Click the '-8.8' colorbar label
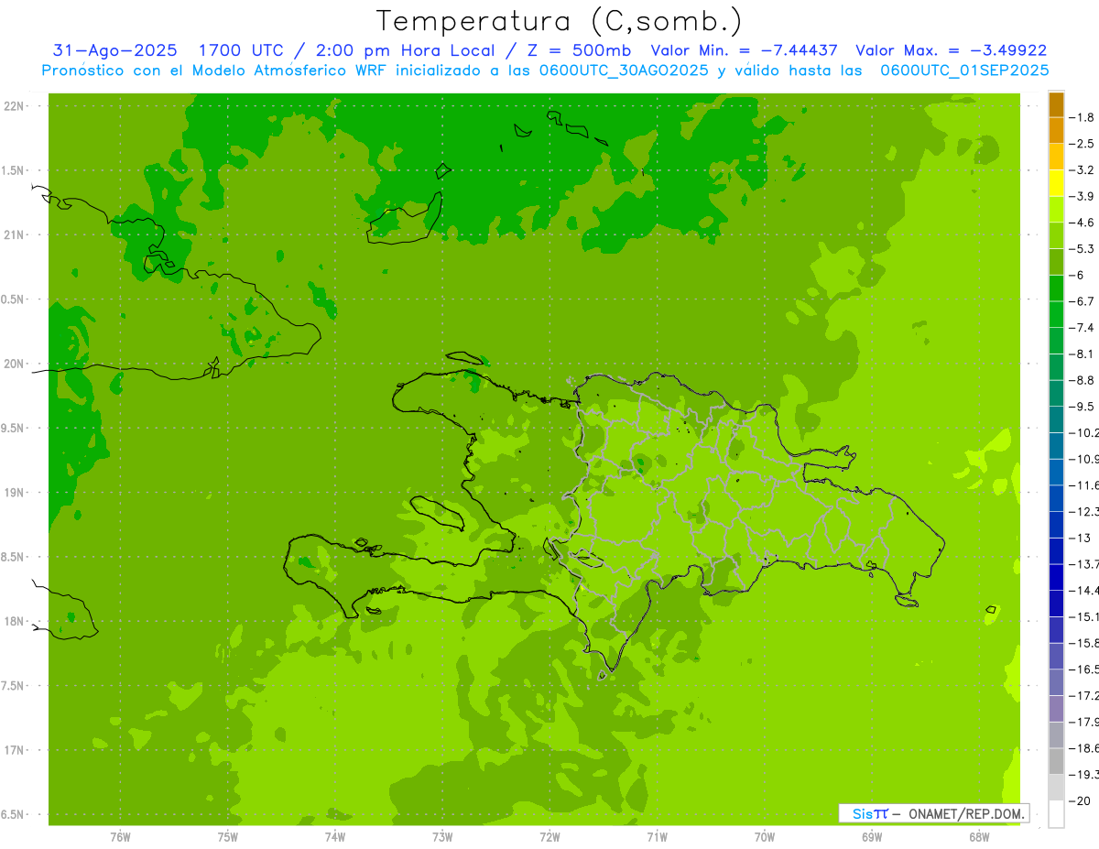 [x=1082, y=380]
